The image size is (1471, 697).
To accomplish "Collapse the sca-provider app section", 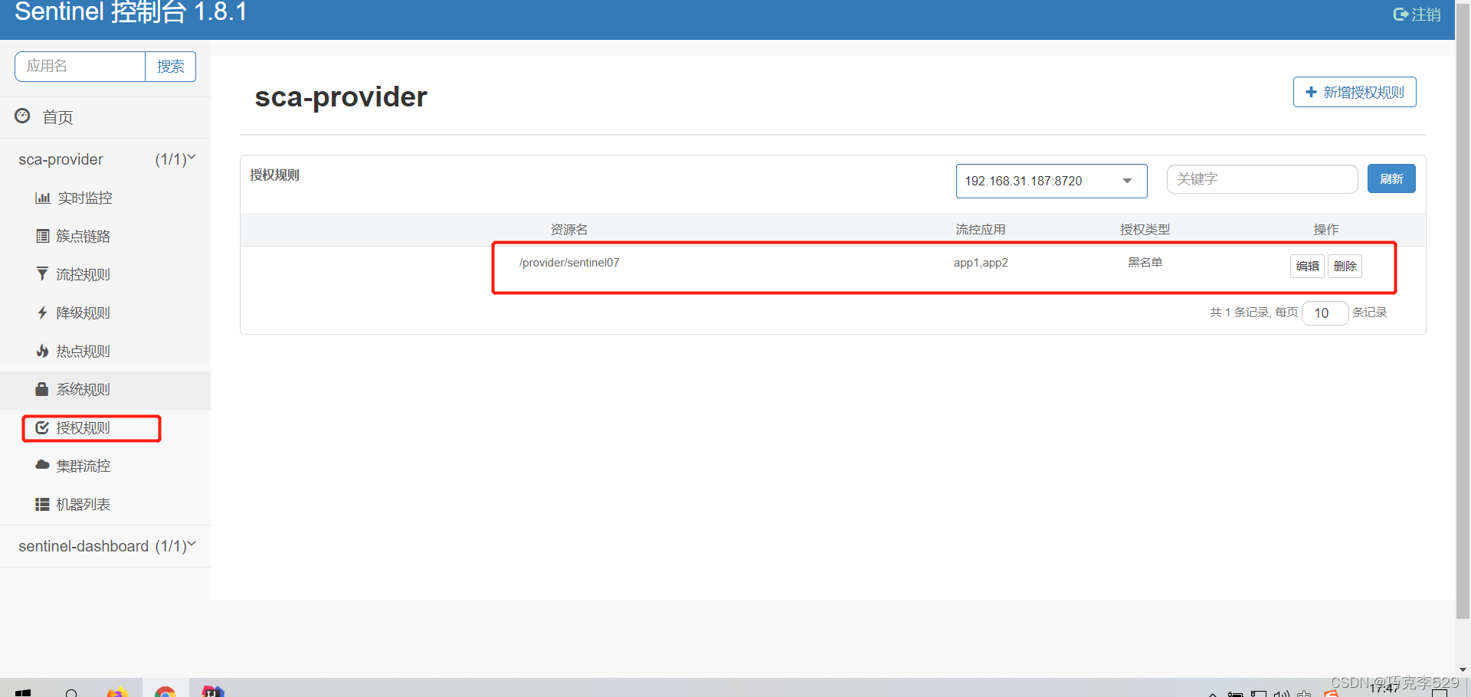I will [105, 159].
